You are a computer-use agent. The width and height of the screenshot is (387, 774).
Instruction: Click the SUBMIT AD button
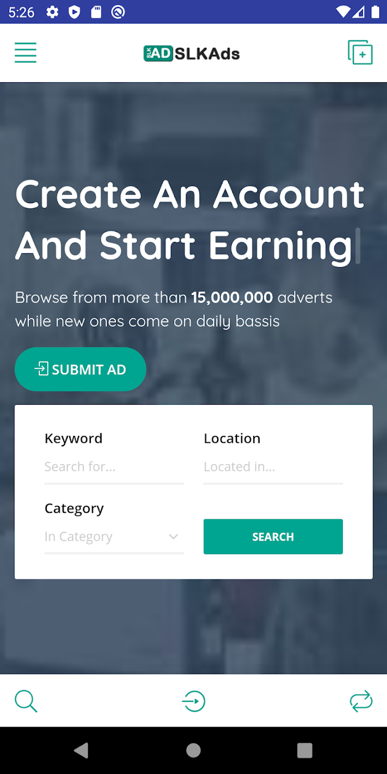(81, 369)
